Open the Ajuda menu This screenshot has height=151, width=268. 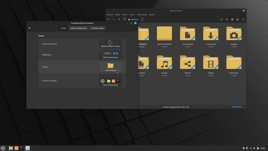(x=152, y=15)
